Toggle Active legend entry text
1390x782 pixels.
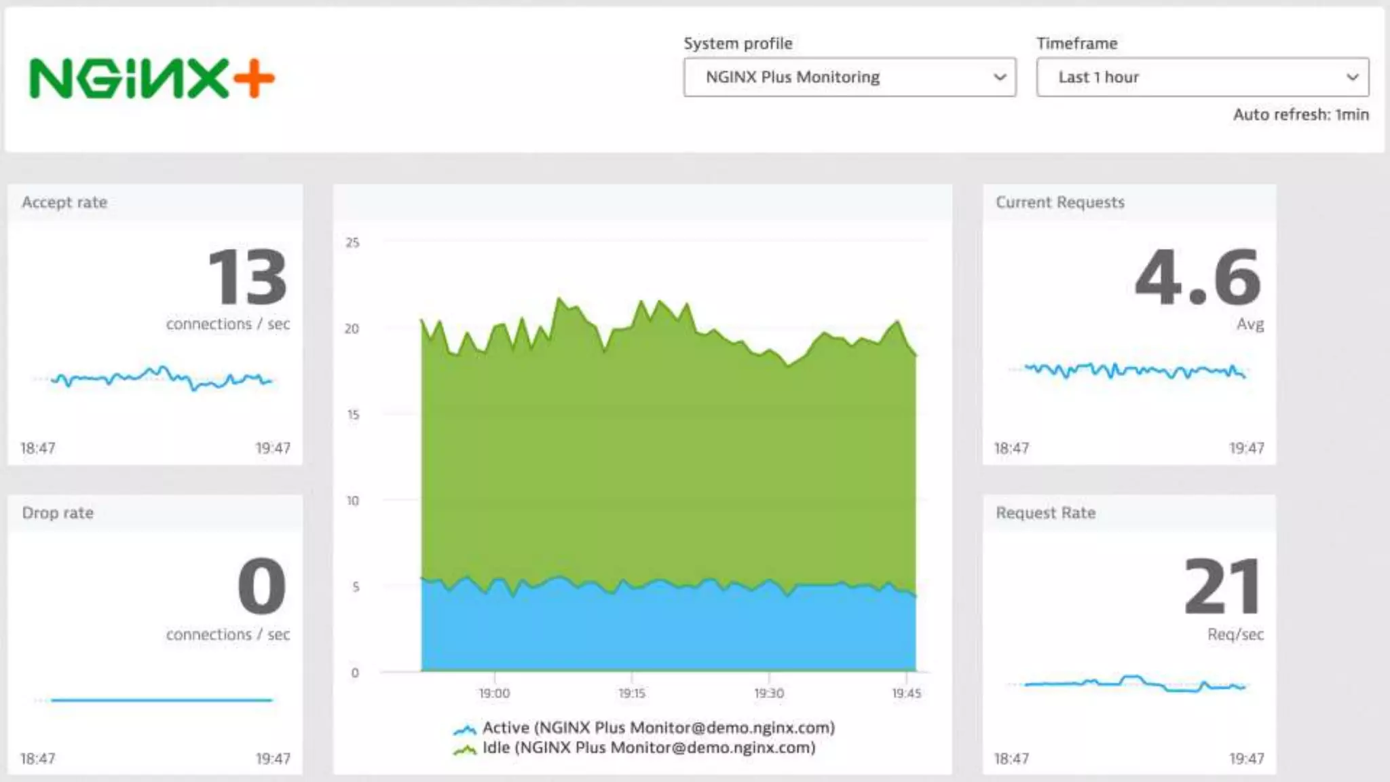pos(658,728)
